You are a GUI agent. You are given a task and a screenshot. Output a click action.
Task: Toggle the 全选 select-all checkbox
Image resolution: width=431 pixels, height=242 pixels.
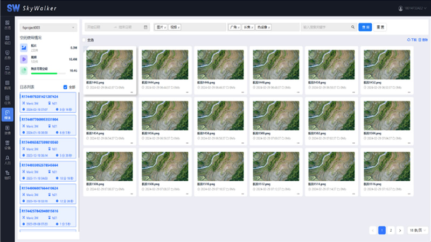[x=84, y=40]
